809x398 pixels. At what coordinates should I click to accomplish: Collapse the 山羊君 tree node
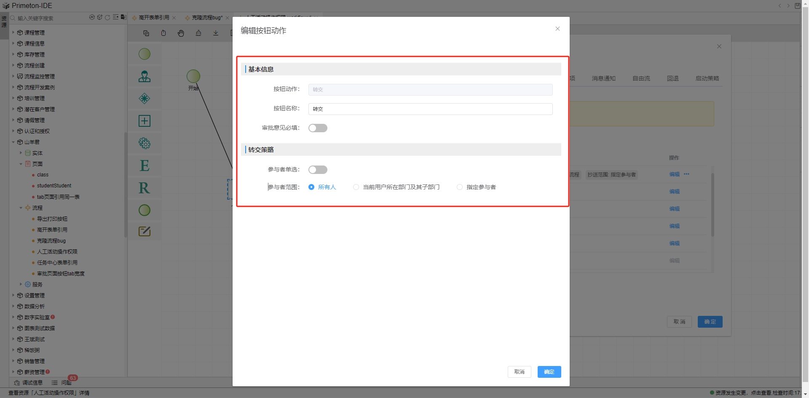tap(13, 142)
